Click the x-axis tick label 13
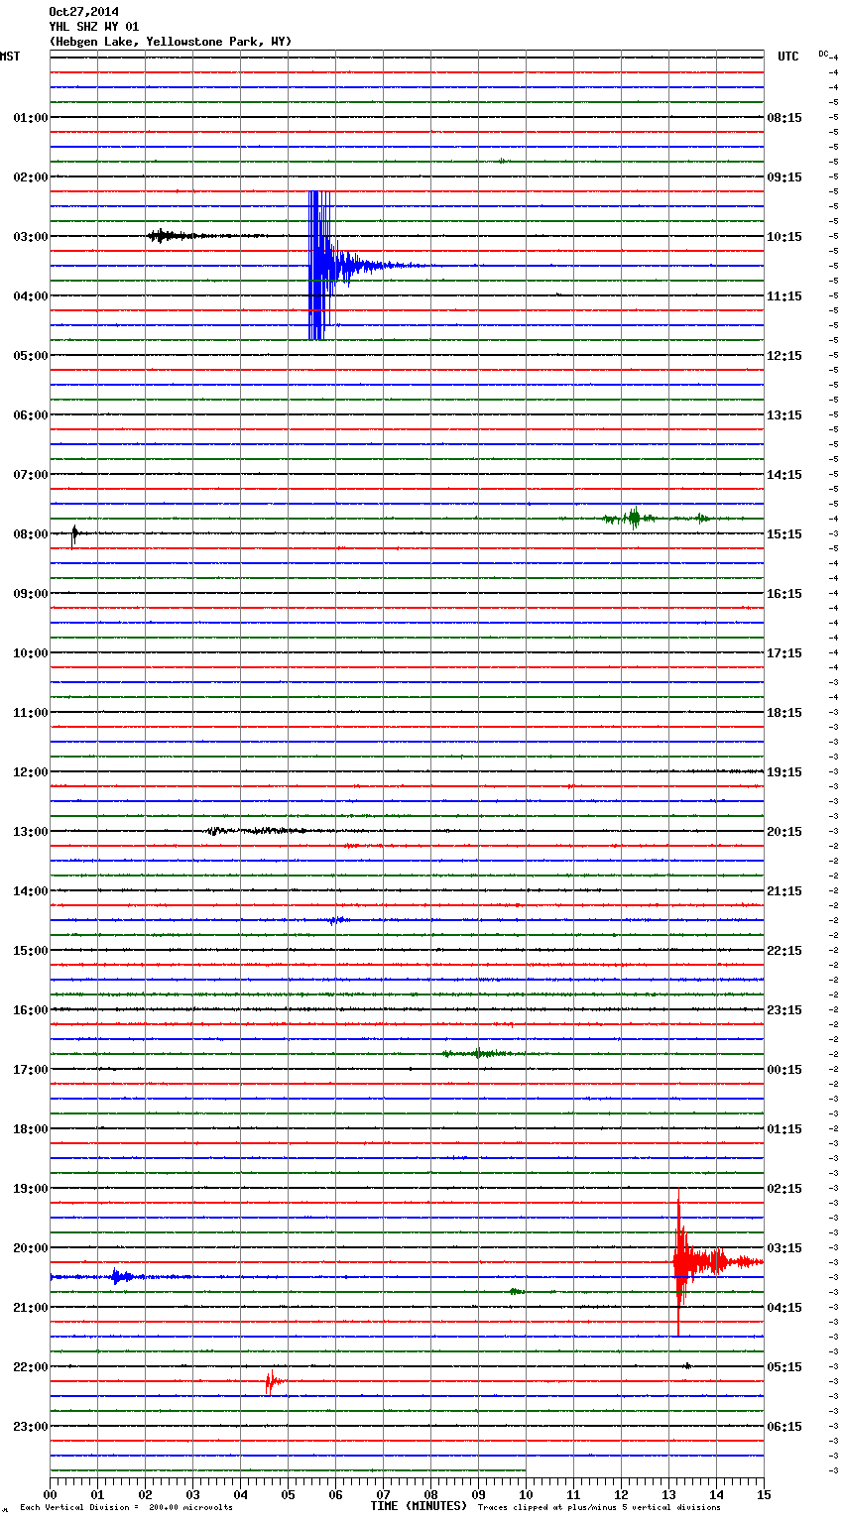 (668, 1494)
